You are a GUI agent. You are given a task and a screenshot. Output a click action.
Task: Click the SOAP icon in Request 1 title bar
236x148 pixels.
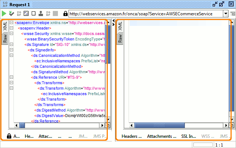point(5,4)
